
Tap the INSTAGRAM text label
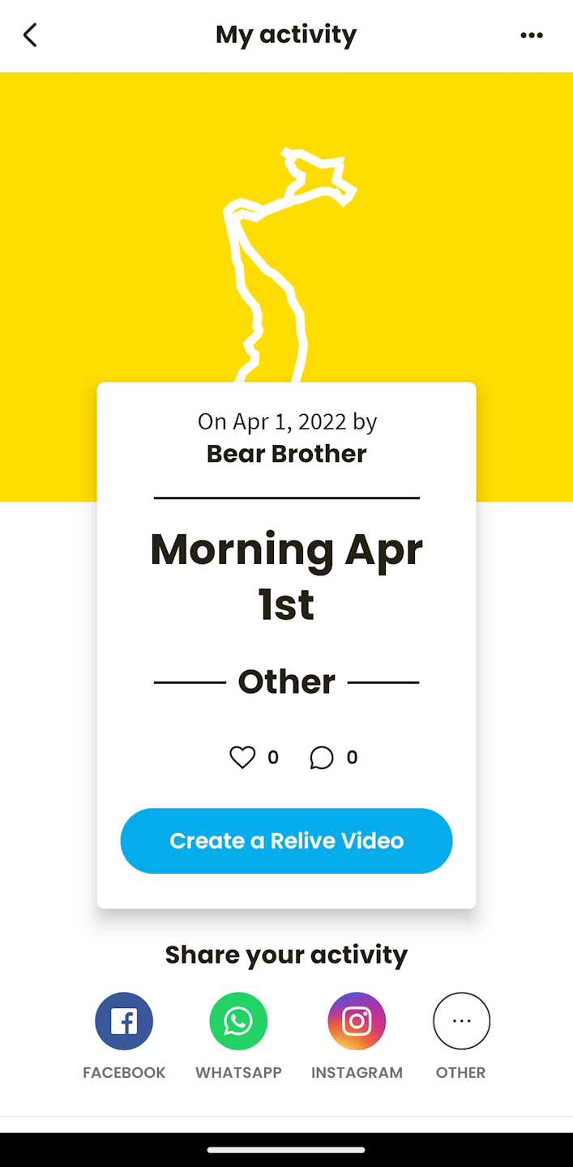357,1072
